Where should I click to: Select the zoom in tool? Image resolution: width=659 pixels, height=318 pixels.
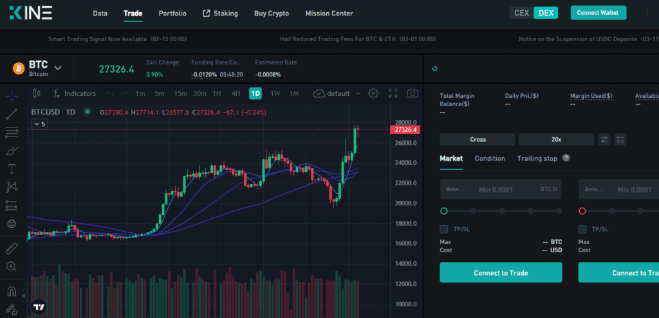point(12,267)
